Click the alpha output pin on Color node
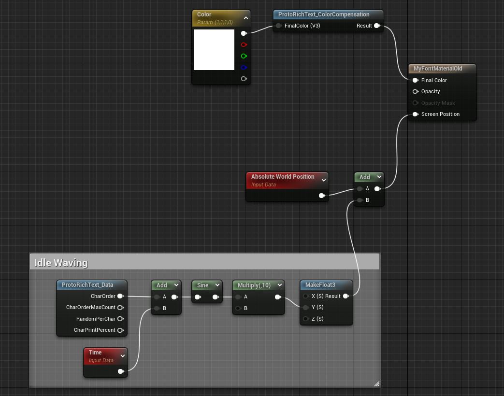Screen dimensions: 504x396 244,79
